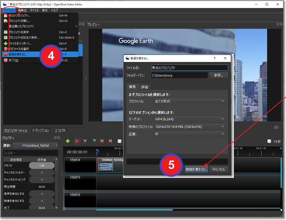
Task: Click the ファイル名 text field
Action: point(189,68)
